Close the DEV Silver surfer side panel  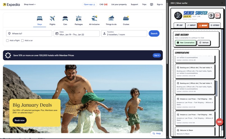[222, 3]
